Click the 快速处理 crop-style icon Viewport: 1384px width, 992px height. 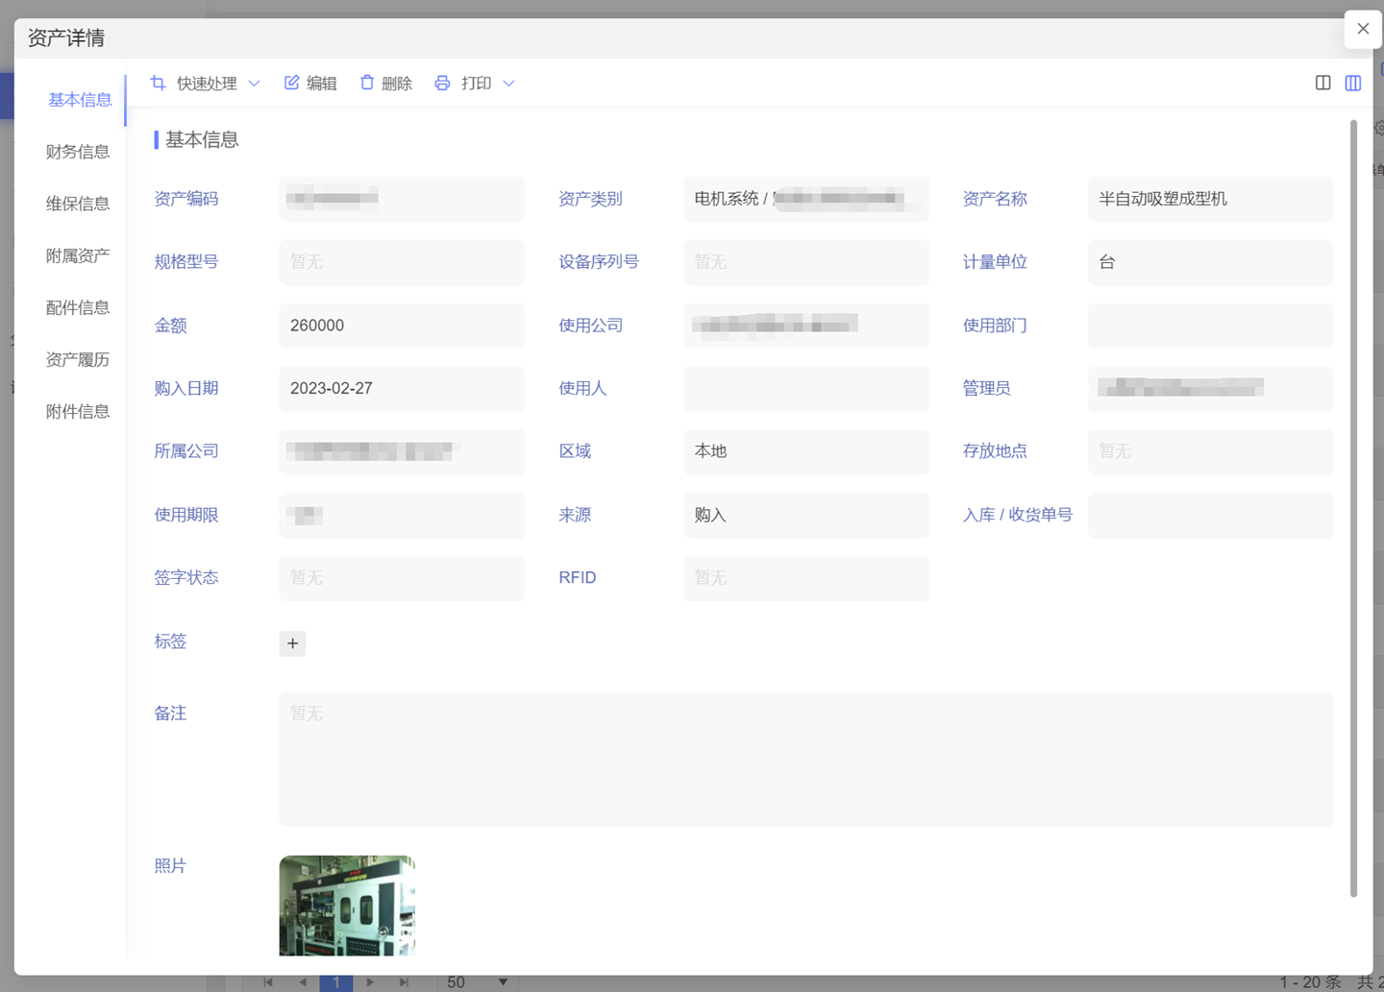pyautogui.click(x=159, y=84)
